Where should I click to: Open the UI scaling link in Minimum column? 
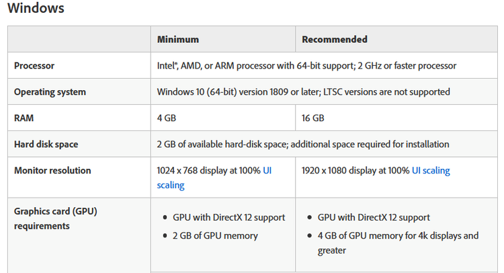tap(170, 184)
